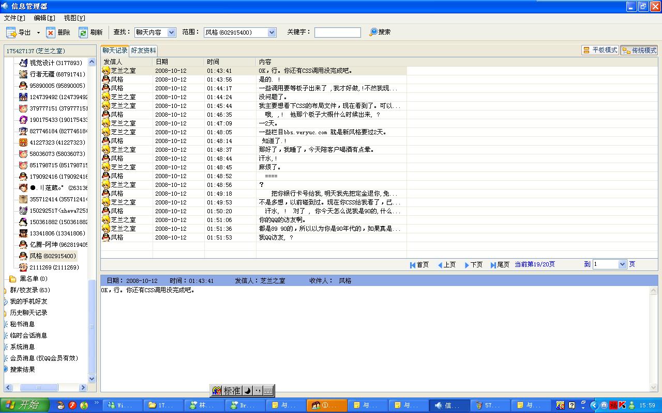Image resolution: width=662 pixels, height=413 pixels.
Task: Expand the 群/校友录 (63) node
Action: (30, 290)
